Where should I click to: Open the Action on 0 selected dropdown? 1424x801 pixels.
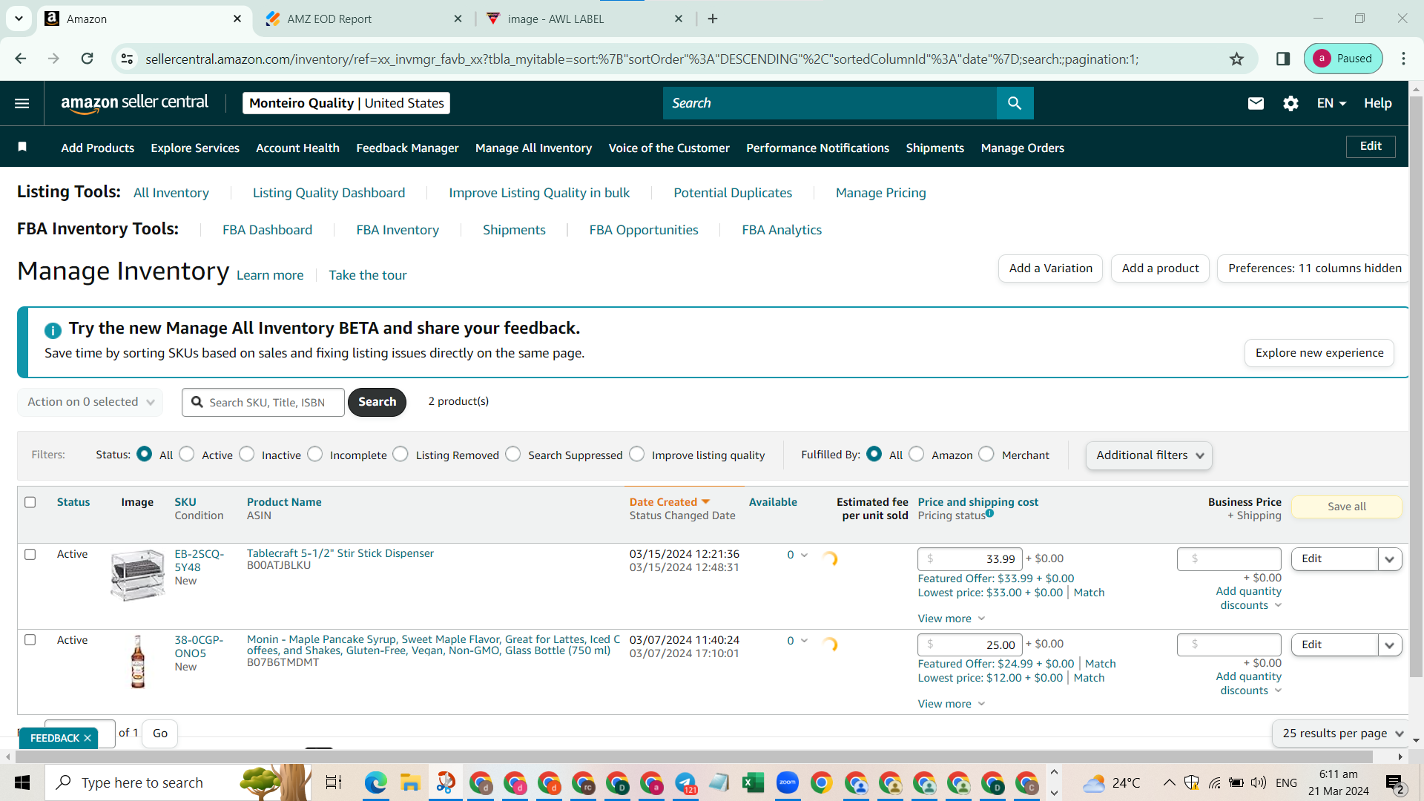[90, 402]
